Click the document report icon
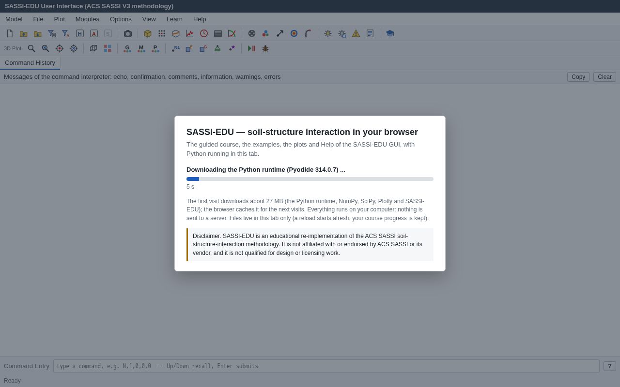620x387 pixels. pyautogui.click(x=370, y=33)
